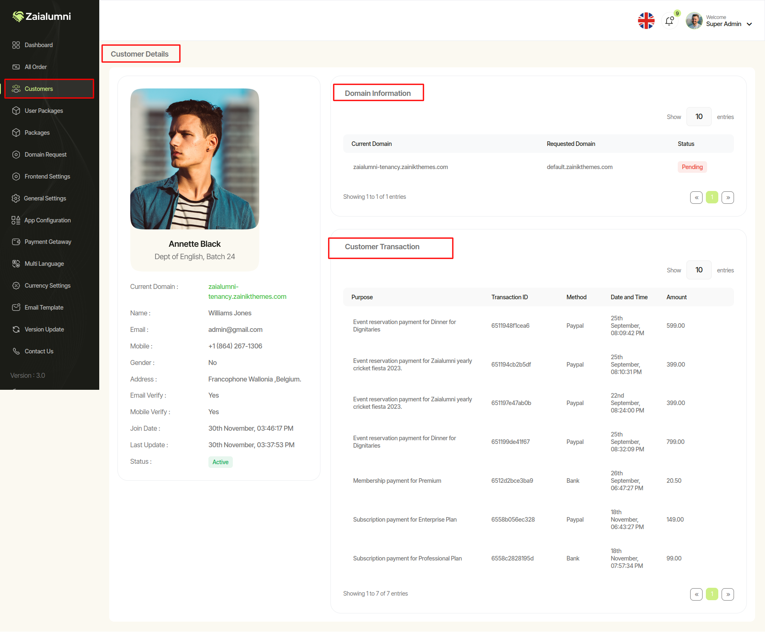
Task: Change Domain Information show entries value
Action: click(699, 117)
